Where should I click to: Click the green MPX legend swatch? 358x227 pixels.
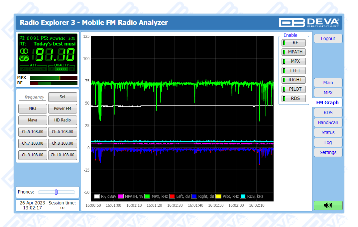[148, 196]
